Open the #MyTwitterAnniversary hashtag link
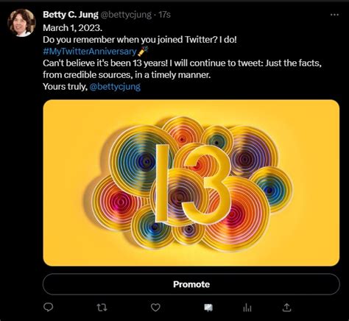Viewport: 349px width, 321px height. pyautogui.click(x=90, y=52)
